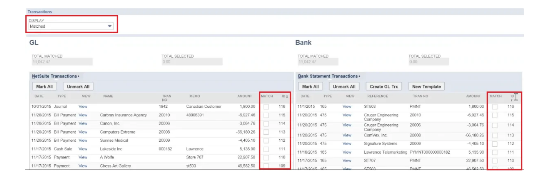Check Match box for Lawrence Telemarketing bank row
Screen dimensions: 549x180
495,152
